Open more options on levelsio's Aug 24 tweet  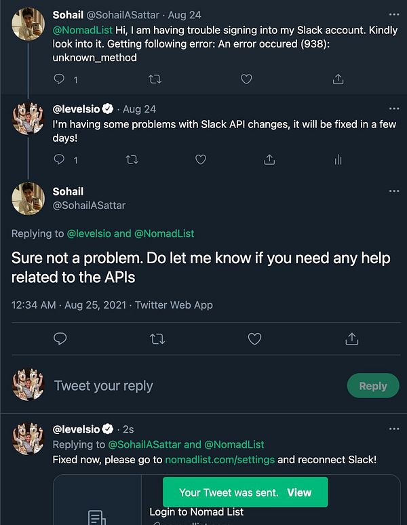pyautogui.click(x=394, y=109)
